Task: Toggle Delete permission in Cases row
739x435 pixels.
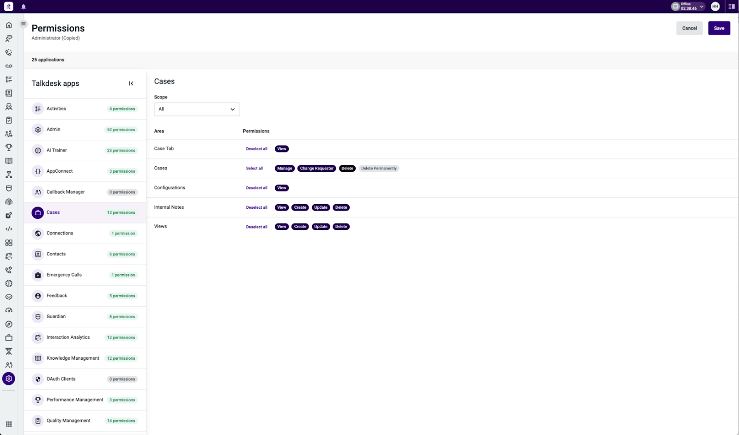Action: pos(347,169)
